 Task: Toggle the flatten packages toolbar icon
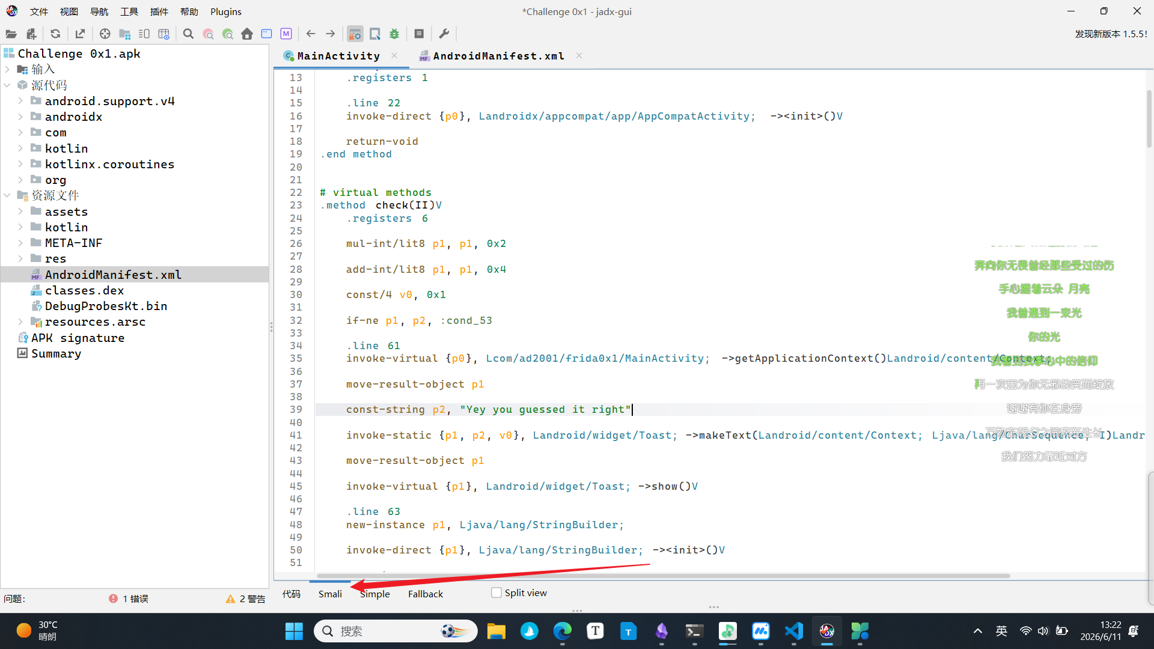[x=125, y=34]
